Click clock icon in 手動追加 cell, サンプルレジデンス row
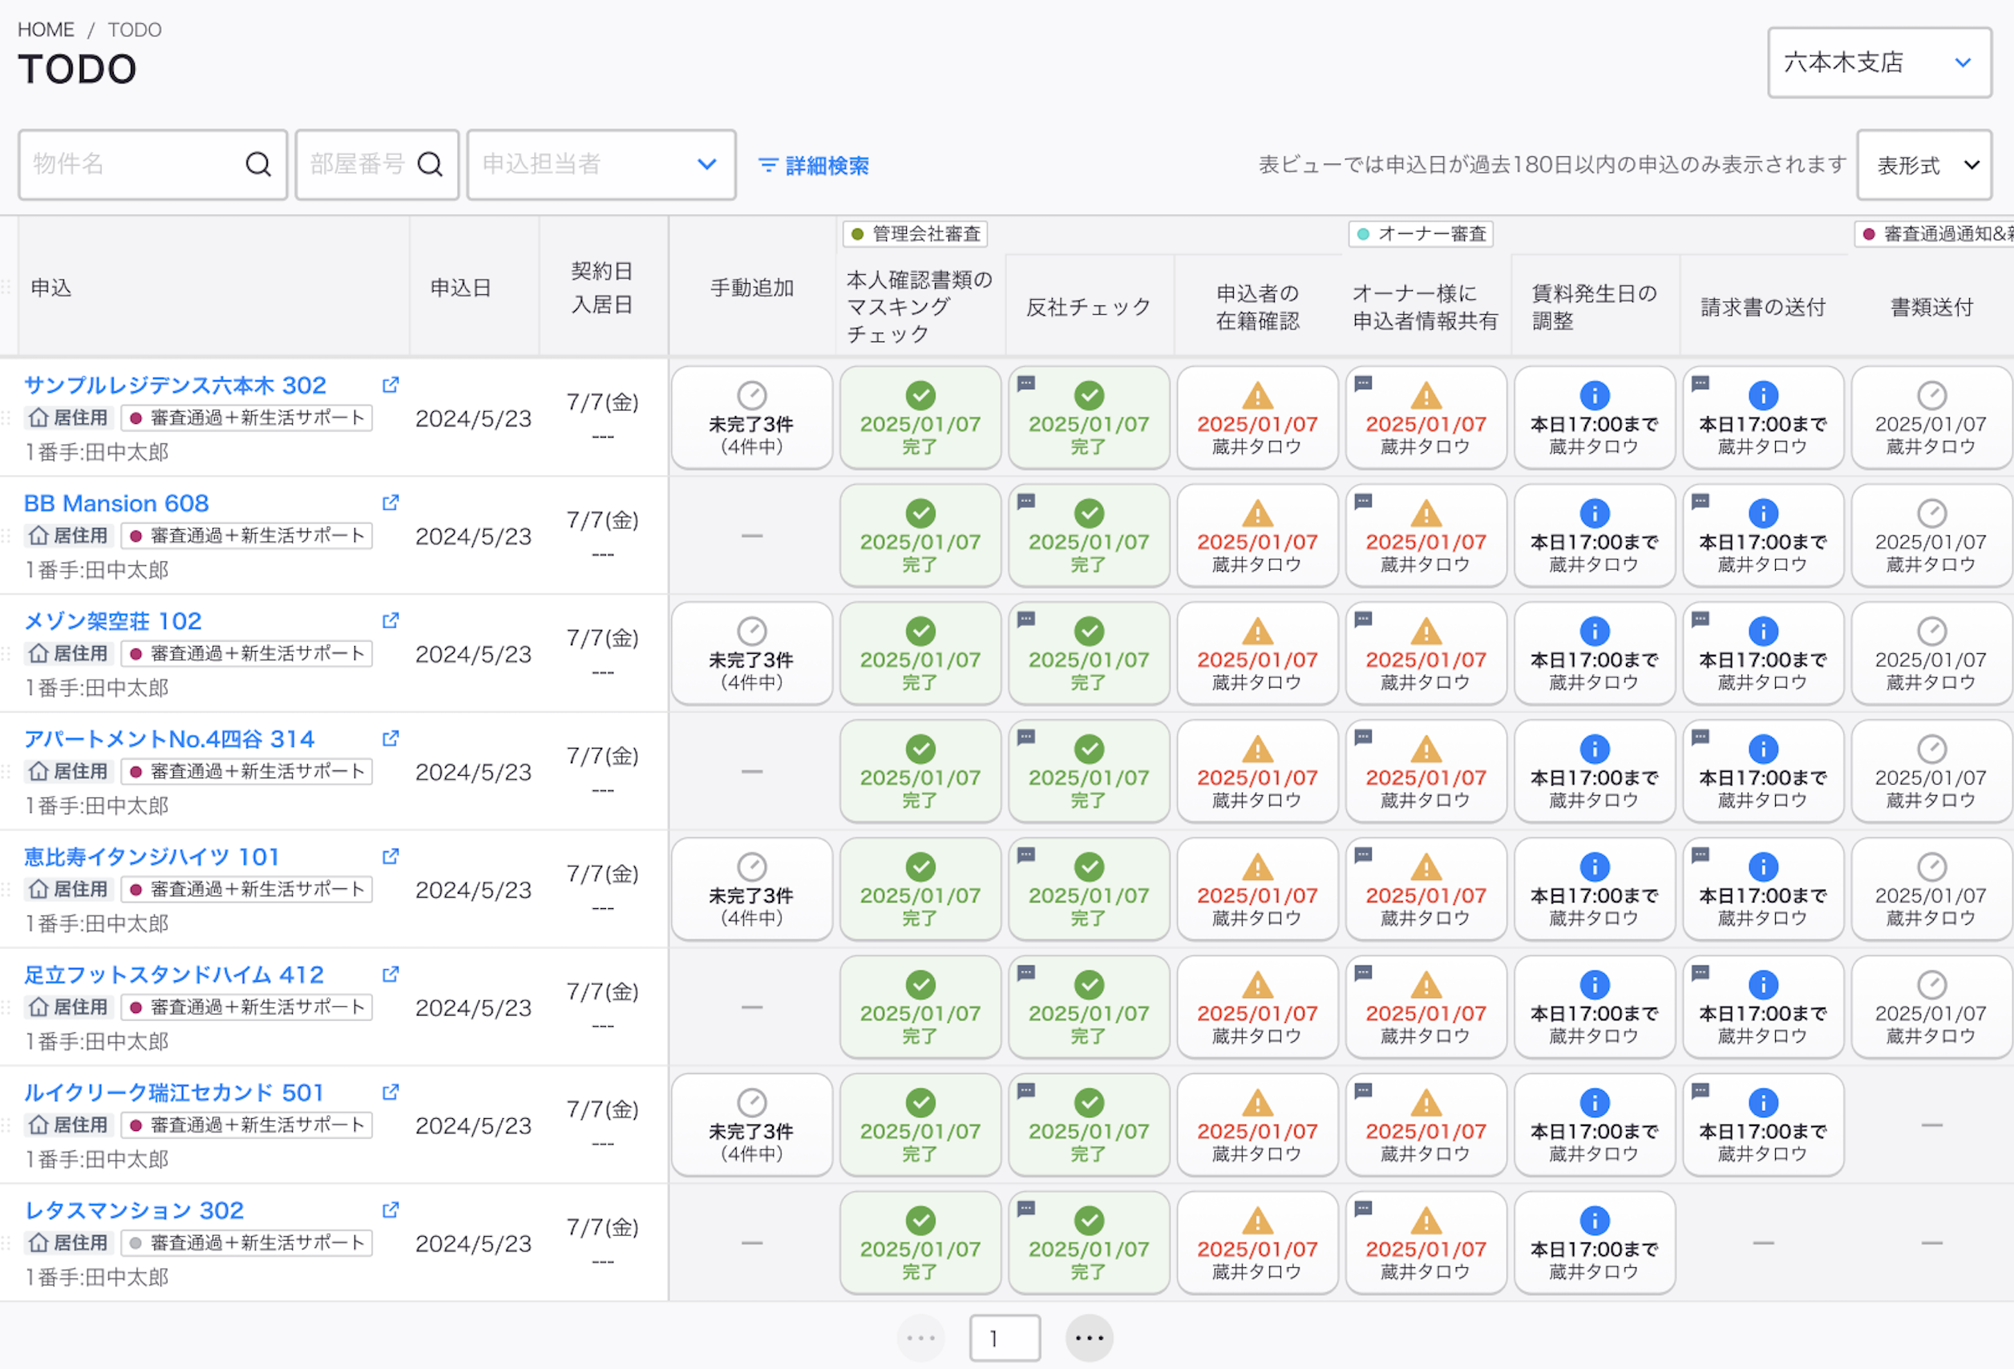The image size is (2014, 1369). click(752, 395)
